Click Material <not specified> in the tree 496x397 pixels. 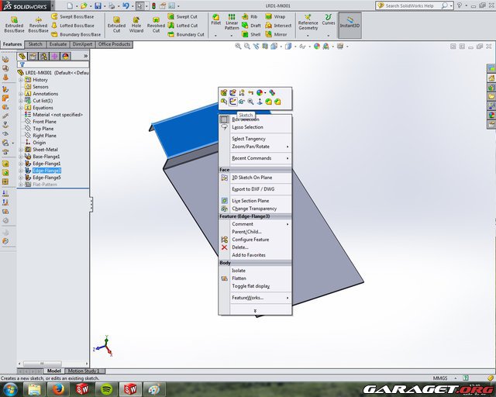pos(53,115)
